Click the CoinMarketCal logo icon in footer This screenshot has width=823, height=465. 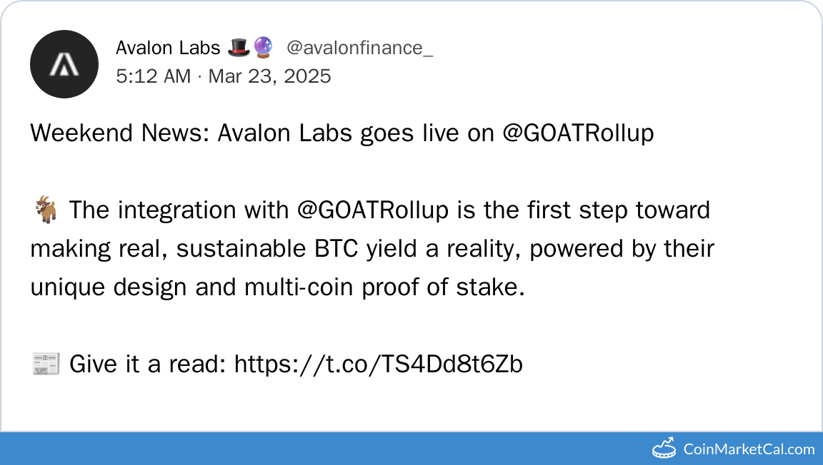664,448
